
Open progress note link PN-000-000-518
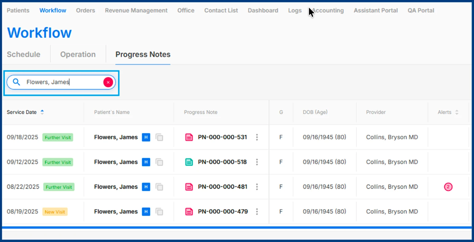tap(222, 162)
